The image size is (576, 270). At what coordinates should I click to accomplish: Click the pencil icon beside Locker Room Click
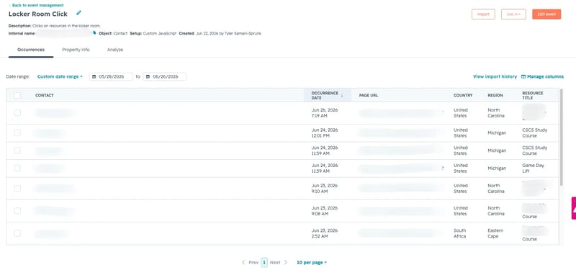pos(78,13)
